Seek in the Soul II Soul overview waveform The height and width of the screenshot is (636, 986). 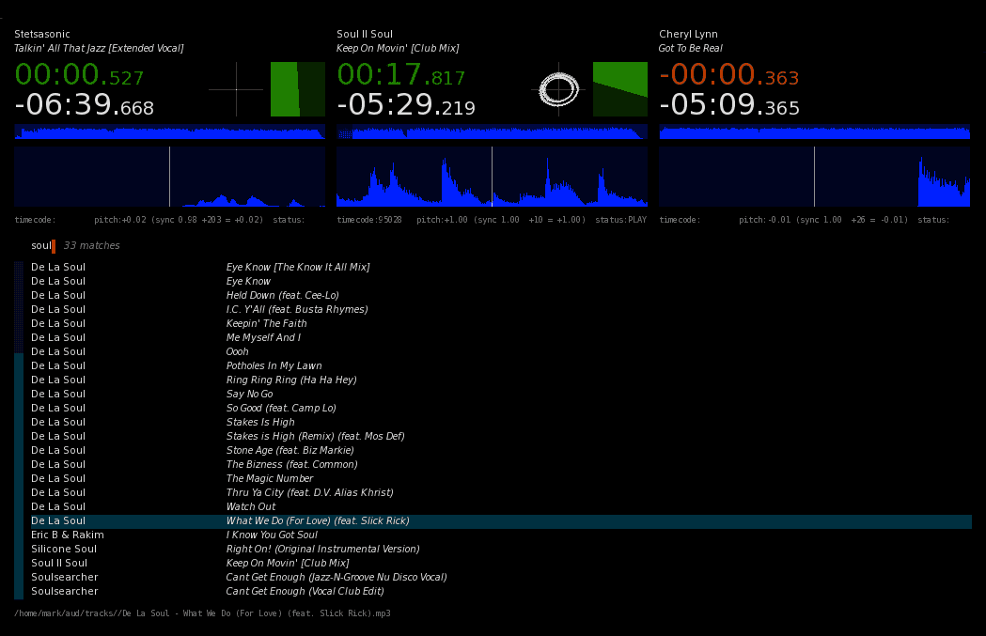pyautogui.click(x=492, y=132)
